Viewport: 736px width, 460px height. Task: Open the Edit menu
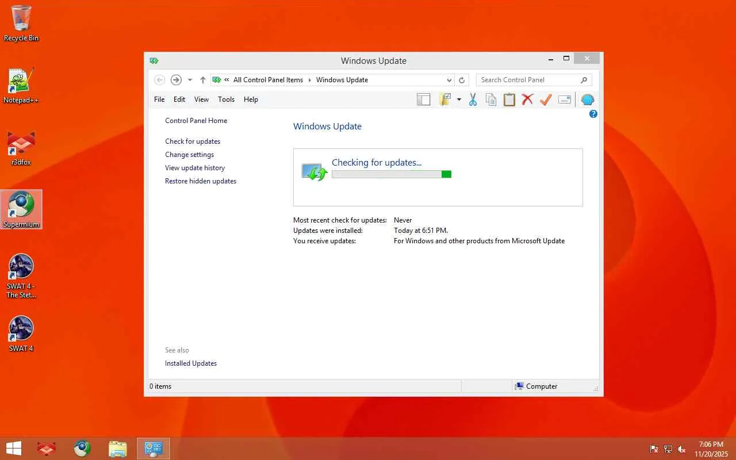point(179,99)
